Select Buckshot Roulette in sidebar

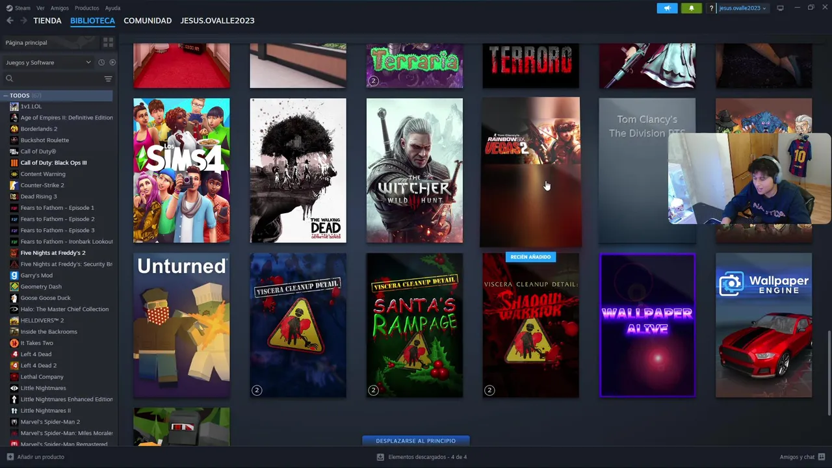click(x=44, y=140)
